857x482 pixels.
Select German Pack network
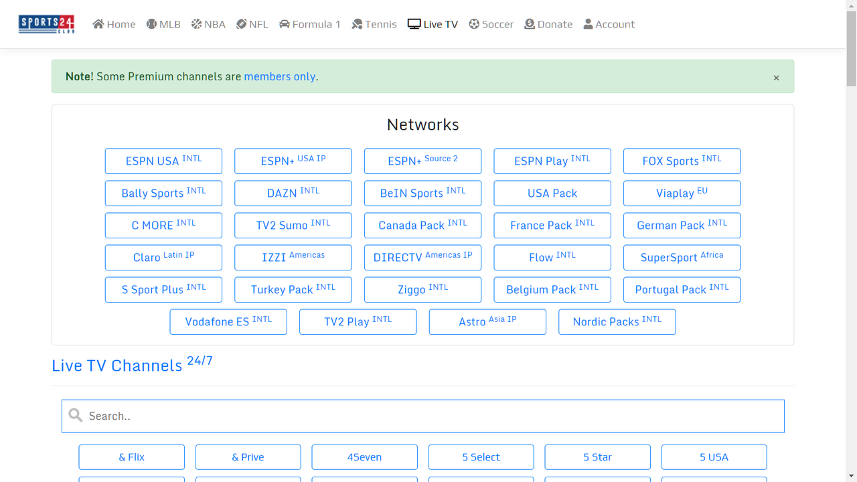[682, 226]
